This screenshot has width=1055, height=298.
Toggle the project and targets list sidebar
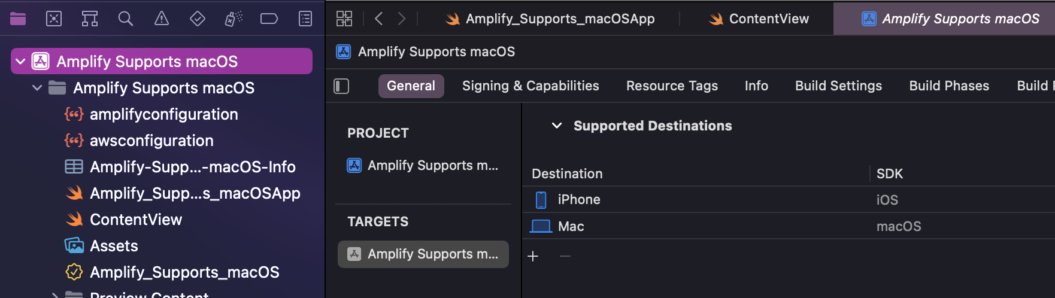pyautogui.click(x=341, y=86)
